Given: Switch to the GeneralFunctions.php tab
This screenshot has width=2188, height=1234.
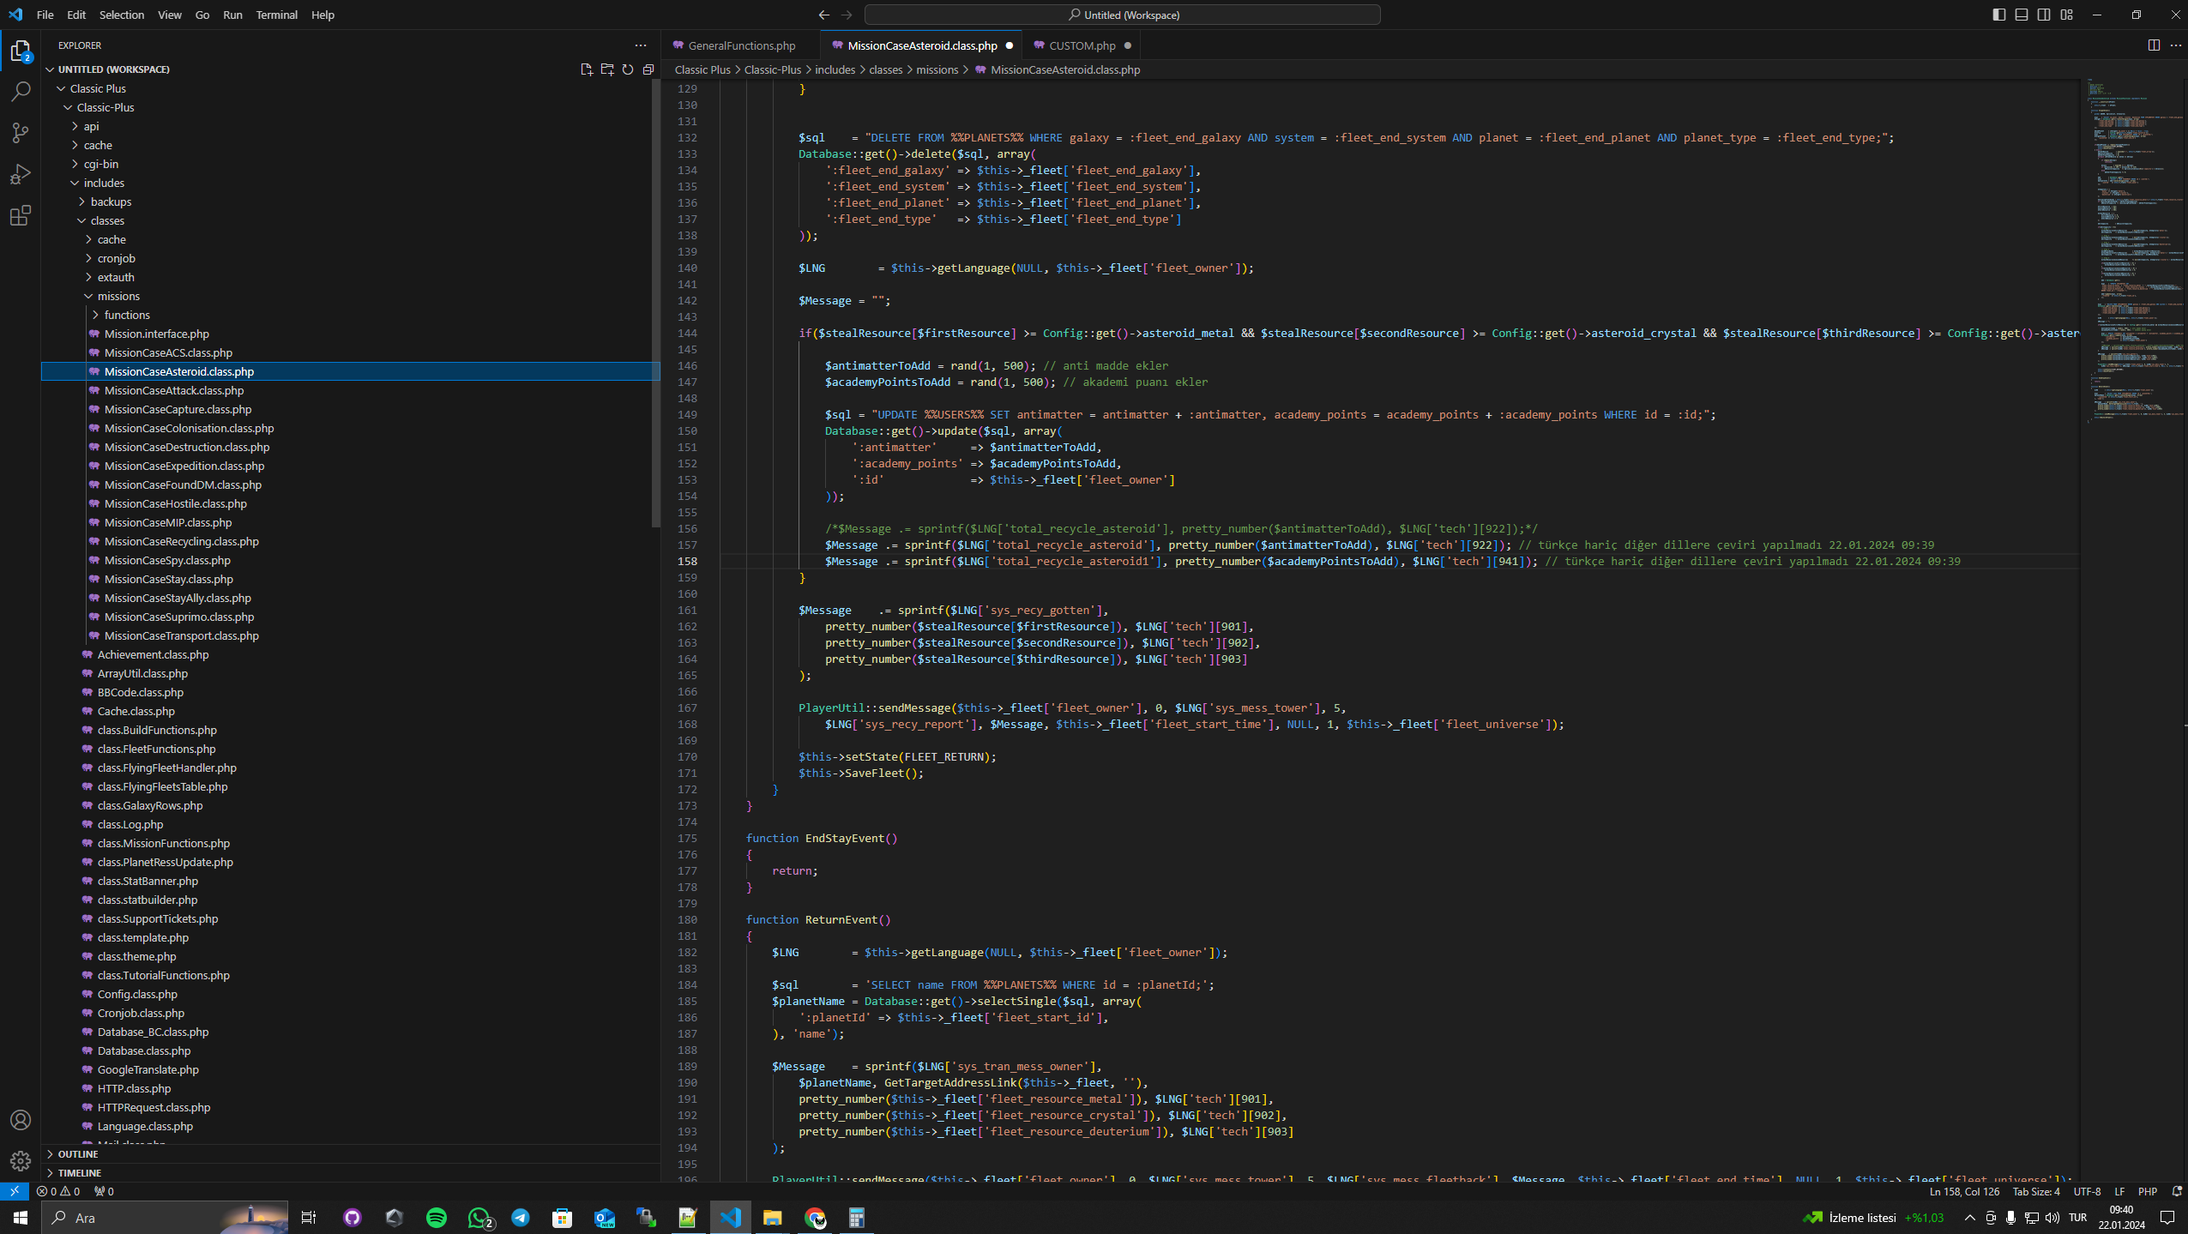Looking at the screenshot, I should (x=741, y=45).
